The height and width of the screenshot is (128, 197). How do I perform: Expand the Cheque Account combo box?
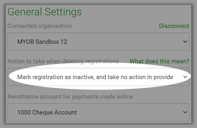pos(98,112)
